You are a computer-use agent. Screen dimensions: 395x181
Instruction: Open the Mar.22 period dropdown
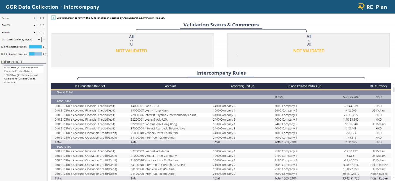click(35, 25)
